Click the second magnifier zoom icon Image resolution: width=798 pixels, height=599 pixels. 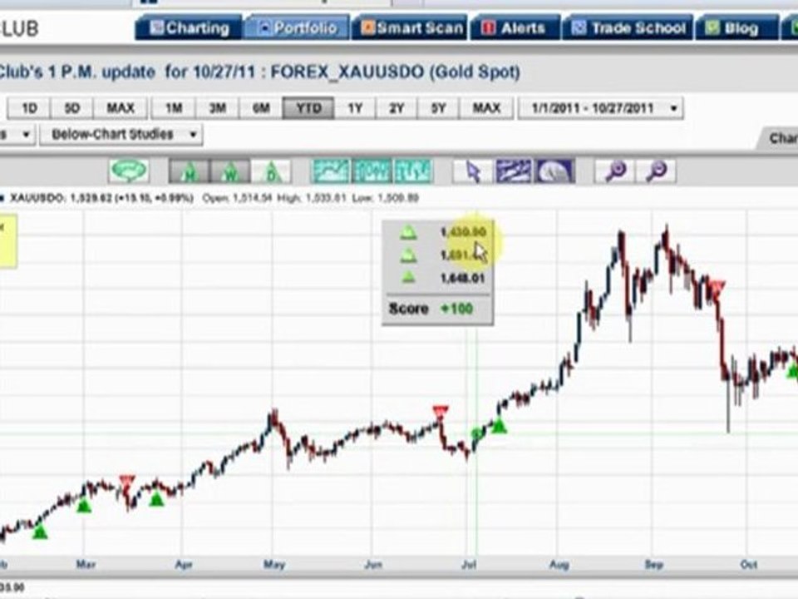(x=656, y=171)
